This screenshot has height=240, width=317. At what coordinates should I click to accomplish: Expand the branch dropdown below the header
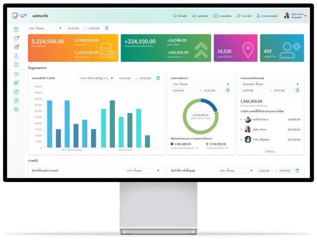pyautogui.click(x=45, y=28)
